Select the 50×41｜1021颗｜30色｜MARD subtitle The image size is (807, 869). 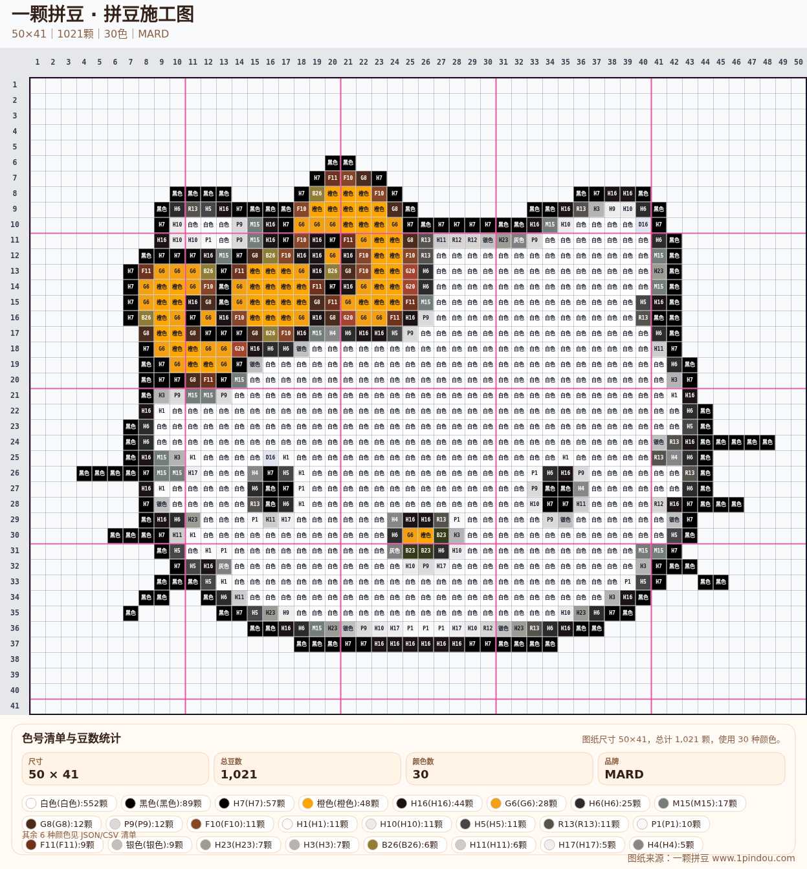90,34
